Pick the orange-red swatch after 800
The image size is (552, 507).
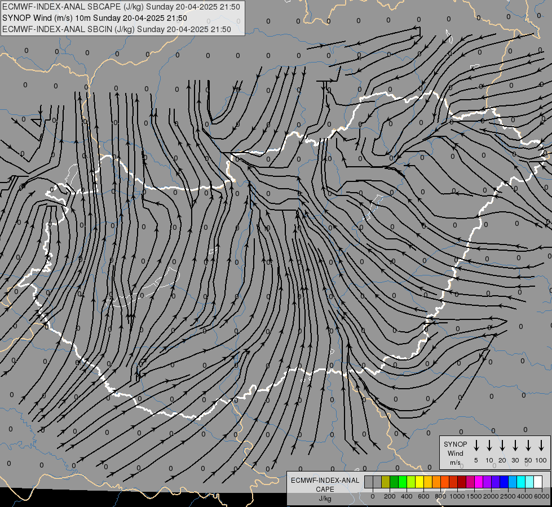[x=445, y=482]
